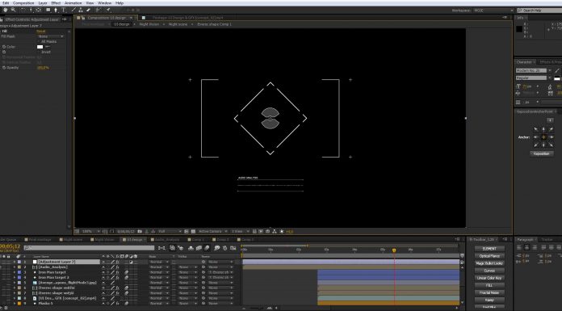The height and width of the screenshot is (311, 562).
Task: Open resolution dropdown showing Full
Action: (x=170, y=231)
